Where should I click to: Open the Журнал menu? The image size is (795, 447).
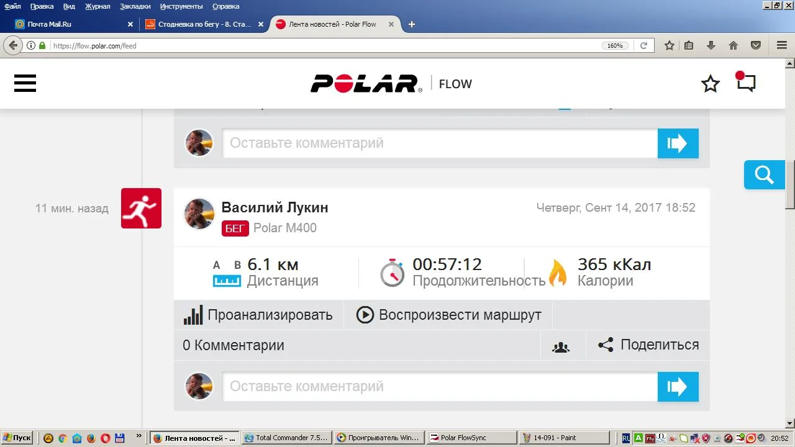[97, 6]
